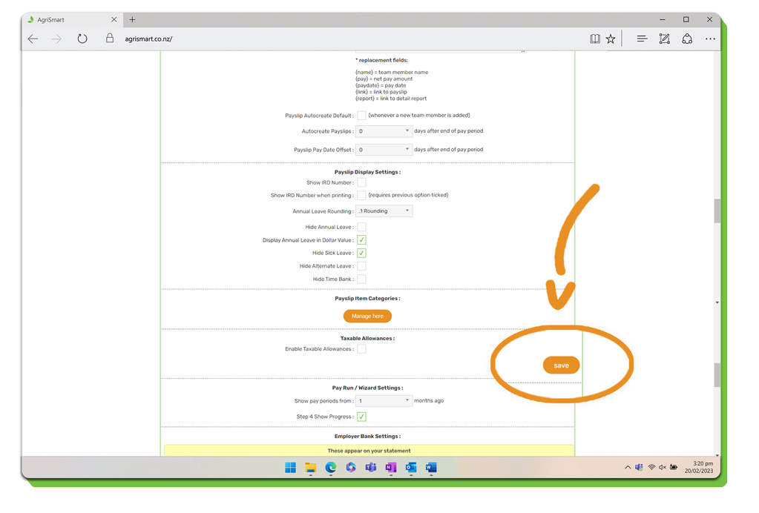Click the web note pen icon
This screenshot has height=513, width=759.
point(664,39)
